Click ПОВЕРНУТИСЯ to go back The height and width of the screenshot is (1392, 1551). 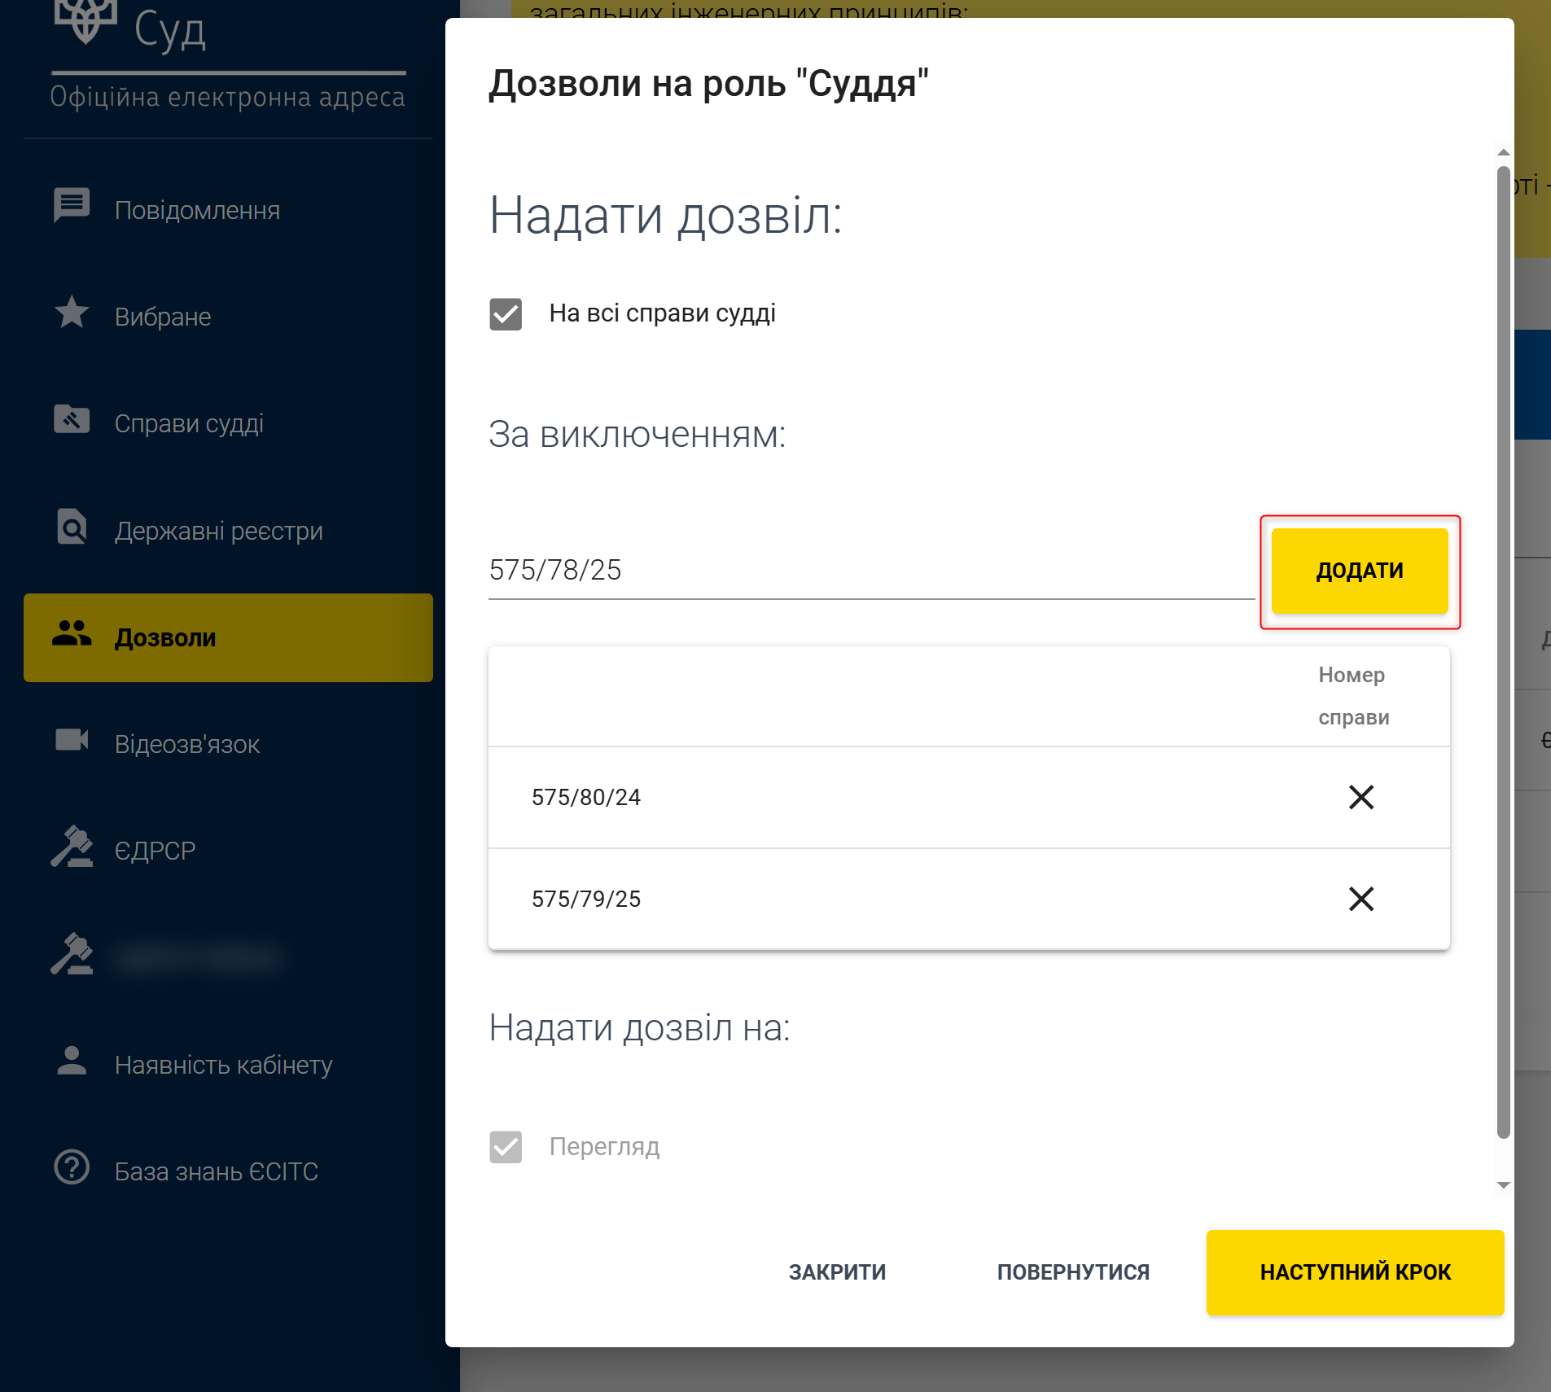pyautogui.click(x=1073, y=1272)
